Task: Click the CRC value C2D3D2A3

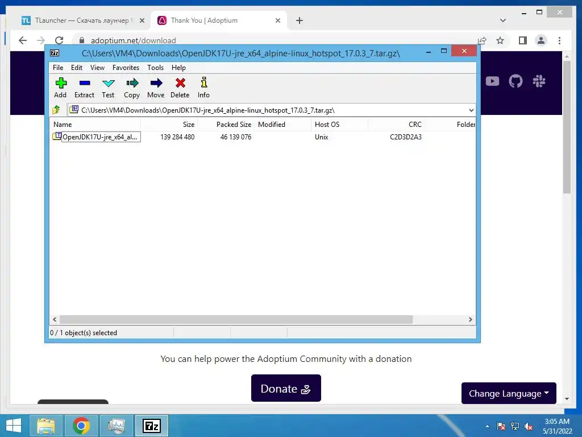Action: coord(406,137)
